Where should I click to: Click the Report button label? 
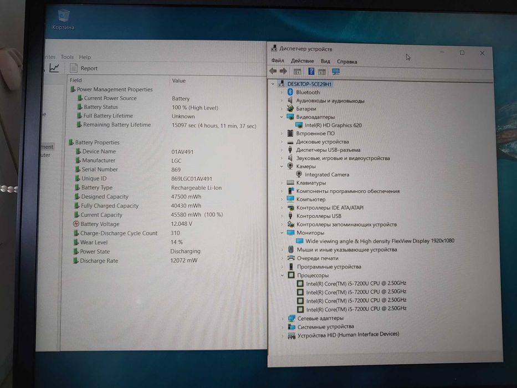(89, 68)
